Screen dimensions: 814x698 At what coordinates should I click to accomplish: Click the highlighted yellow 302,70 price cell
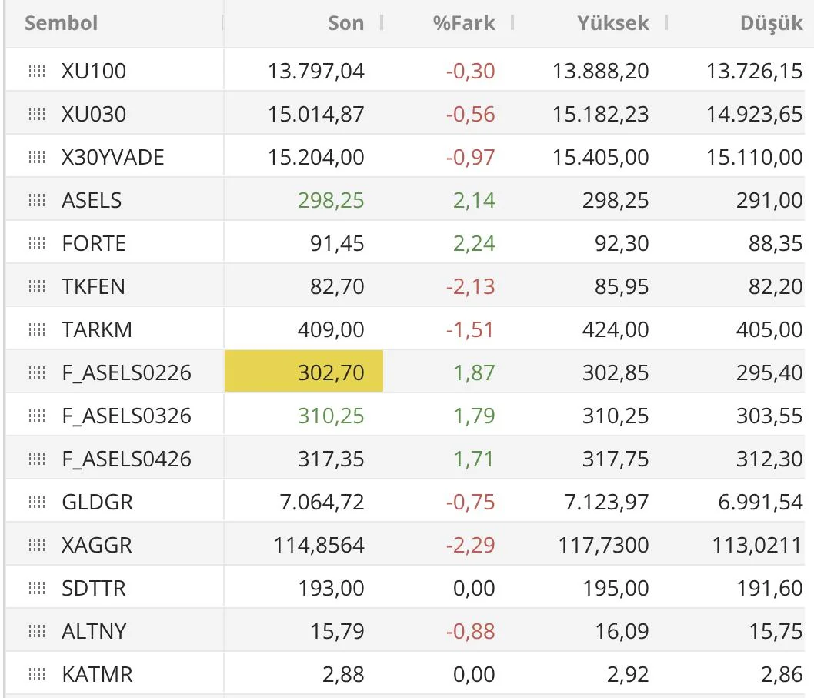pos(304,373)
